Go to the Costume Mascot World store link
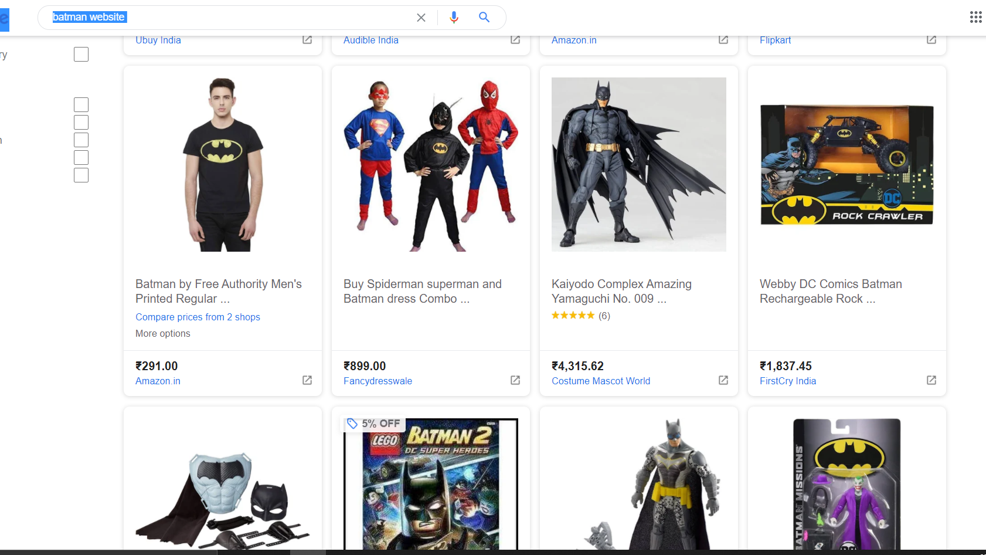 601,381
